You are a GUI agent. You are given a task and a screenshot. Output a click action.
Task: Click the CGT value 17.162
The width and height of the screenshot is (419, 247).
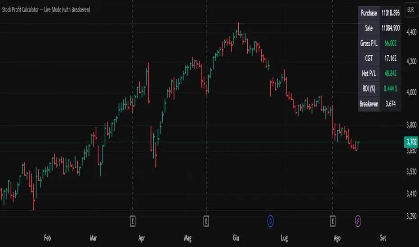(390, 58)
